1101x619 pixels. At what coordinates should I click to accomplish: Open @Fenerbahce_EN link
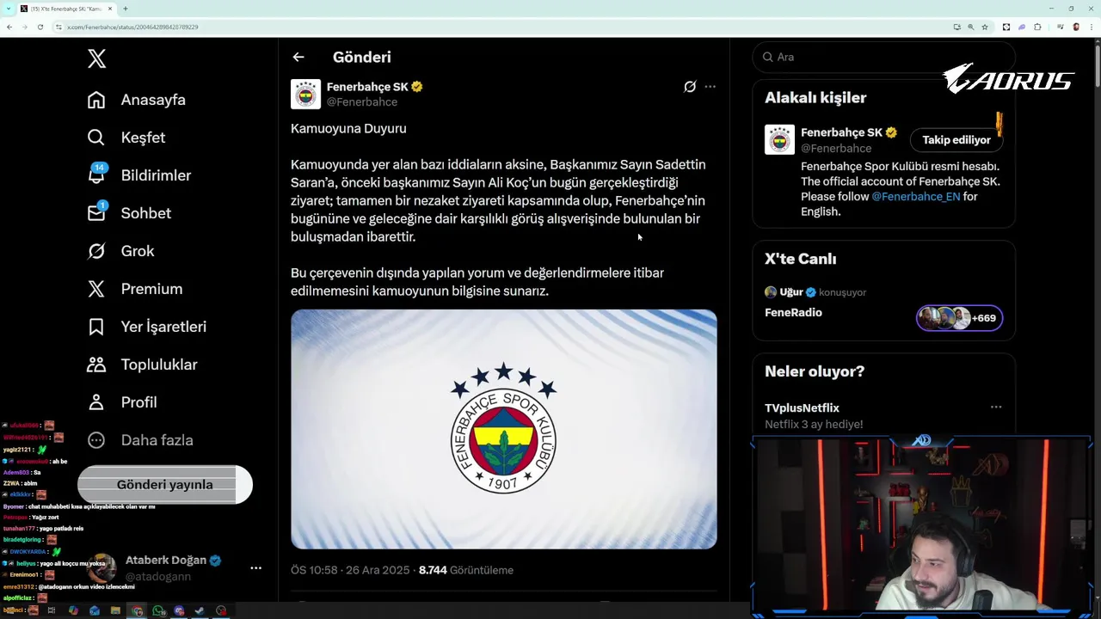915,196
